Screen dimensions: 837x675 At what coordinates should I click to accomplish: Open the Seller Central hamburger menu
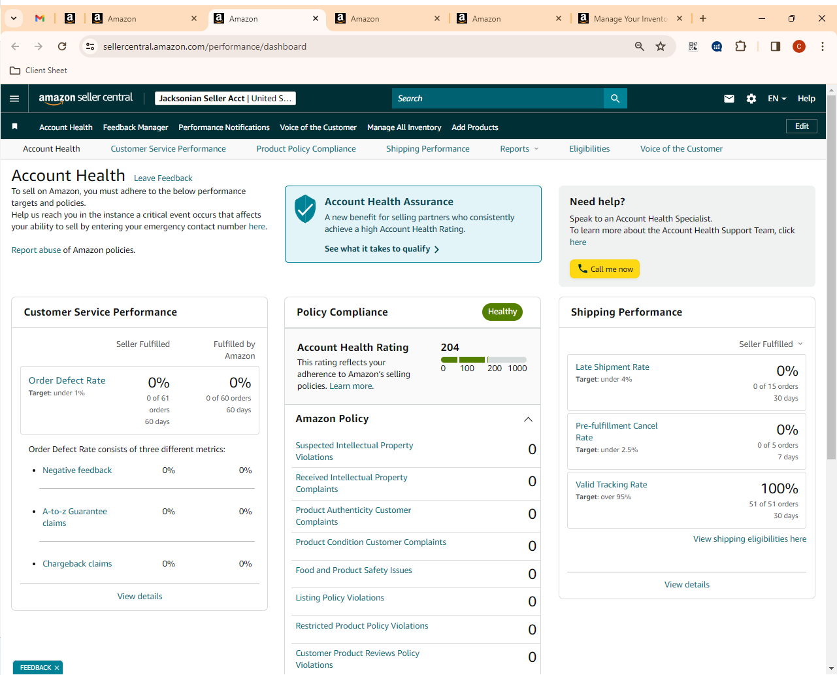(x=14, y=99)
